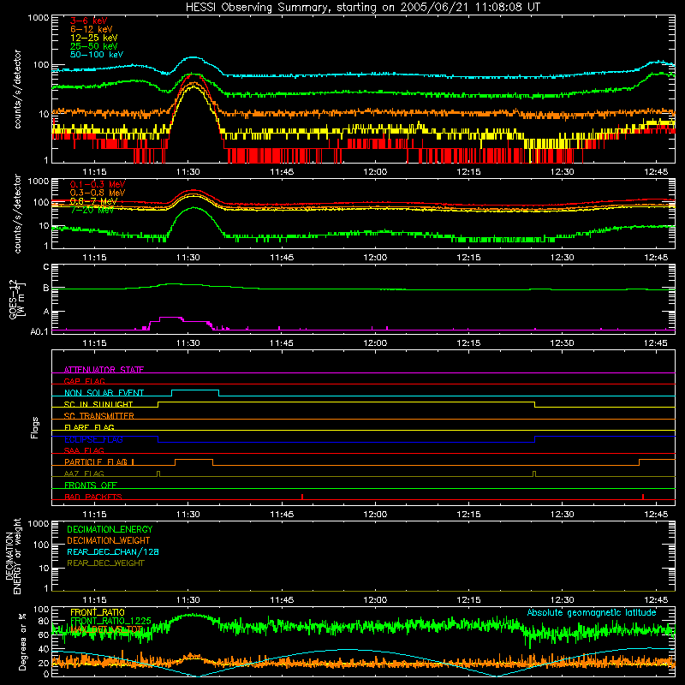Image resolution: width=685 pixels, height=685 pixels.
Task: Select the SC_TRANSMITTER flag label
Action: 99,415
